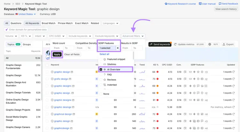Click Clear all fields
This screenshot has width=240, height=132.
click(72, 54)
